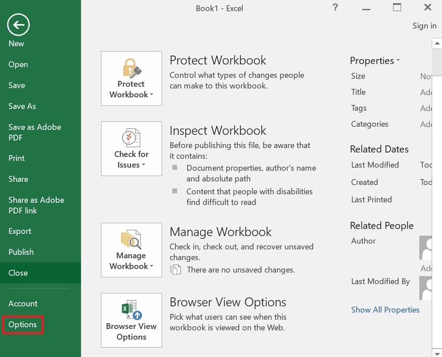Click Show All Properties link
This screenshot has width=442, height=357.
click(385, 310)
